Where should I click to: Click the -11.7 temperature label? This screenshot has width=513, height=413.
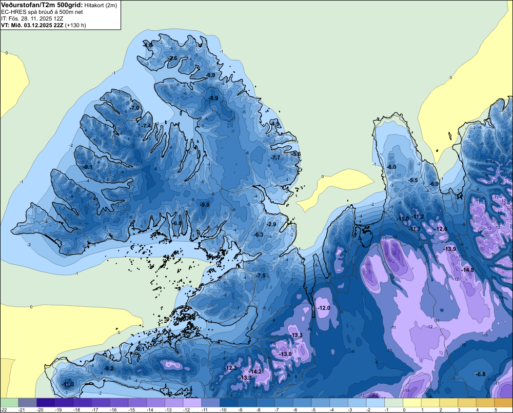[x=415, y=229]
